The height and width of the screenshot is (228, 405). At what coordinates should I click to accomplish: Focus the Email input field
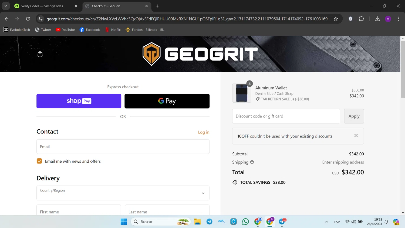tap(123, 147)
